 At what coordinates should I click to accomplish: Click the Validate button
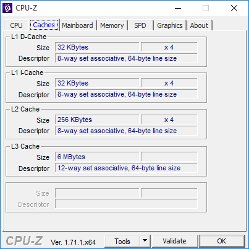174,241
